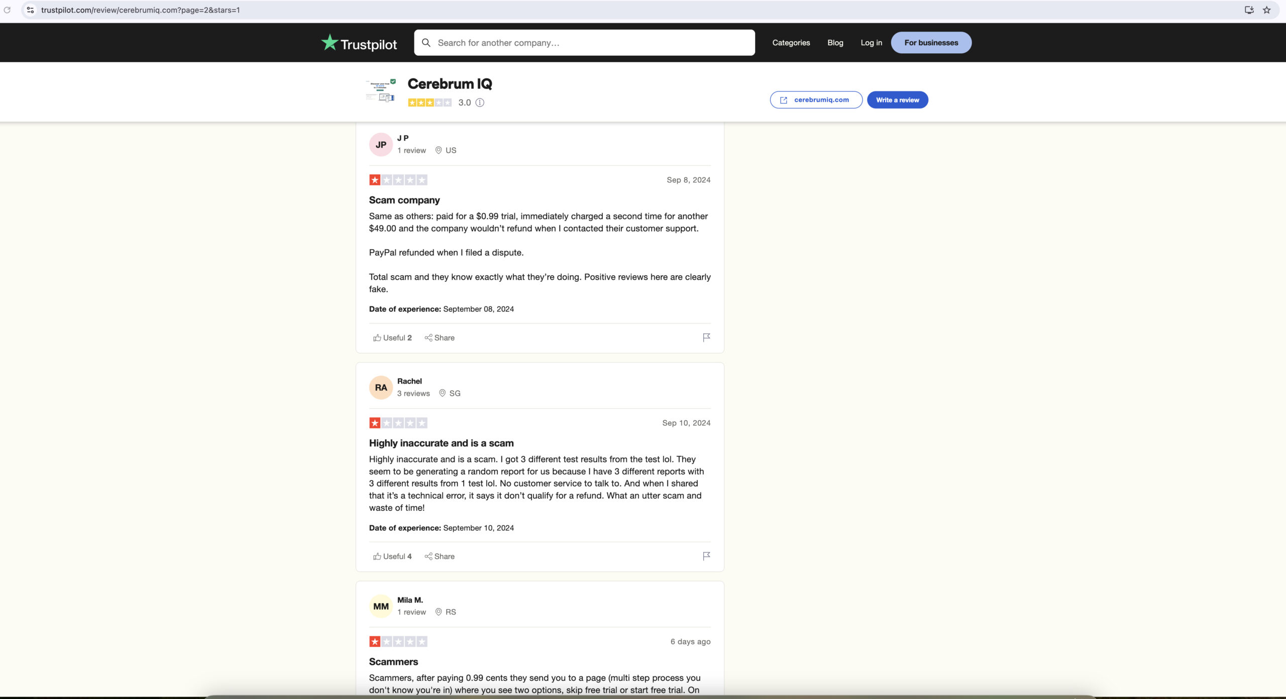Screen dimensions: 1286x699
Task: Bookmark this page with the star icon
Action: pos(1267,10)
